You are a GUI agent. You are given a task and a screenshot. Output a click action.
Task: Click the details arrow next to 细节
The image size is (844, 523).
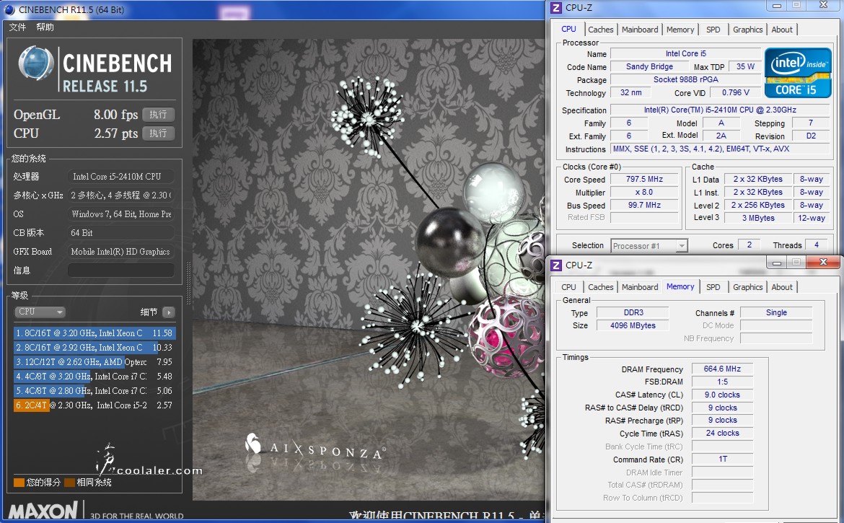tap(169, 312)
